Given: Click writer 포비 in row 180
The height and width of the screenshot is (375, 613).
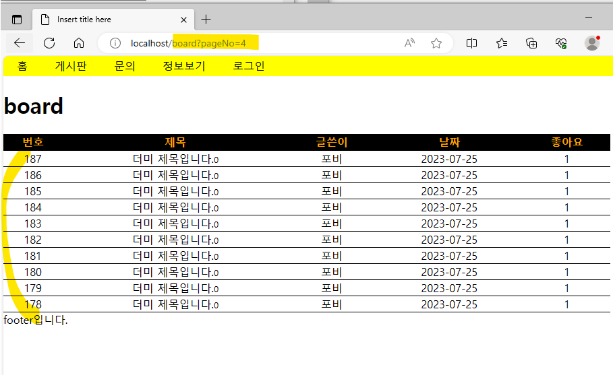Looking at the screenshot, I should click(x=332, y=272).
